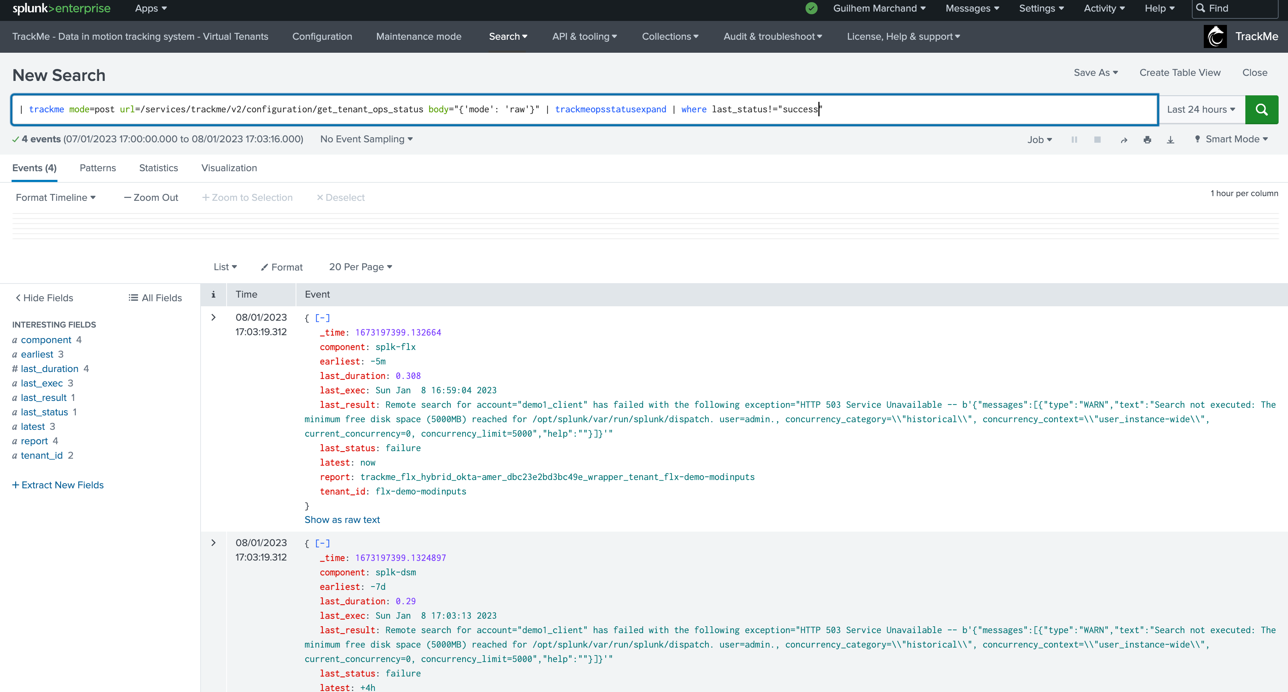
Task: Open the Guilhem Marchand user menu
Action: click(880, 9)
